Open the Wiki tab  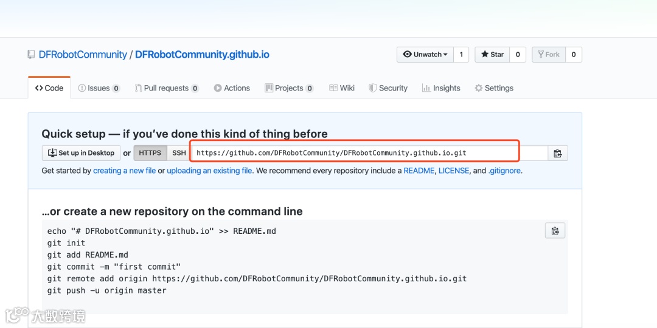[342, 88]
